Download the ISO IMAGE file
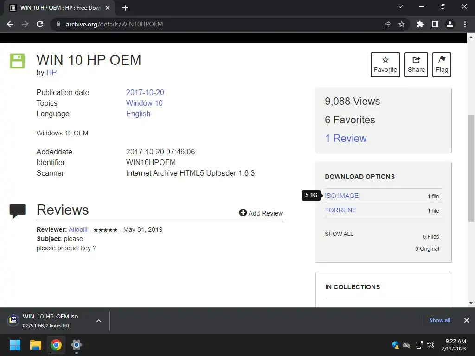The width and height of the screenshot is (475, 356). [342, 196]
